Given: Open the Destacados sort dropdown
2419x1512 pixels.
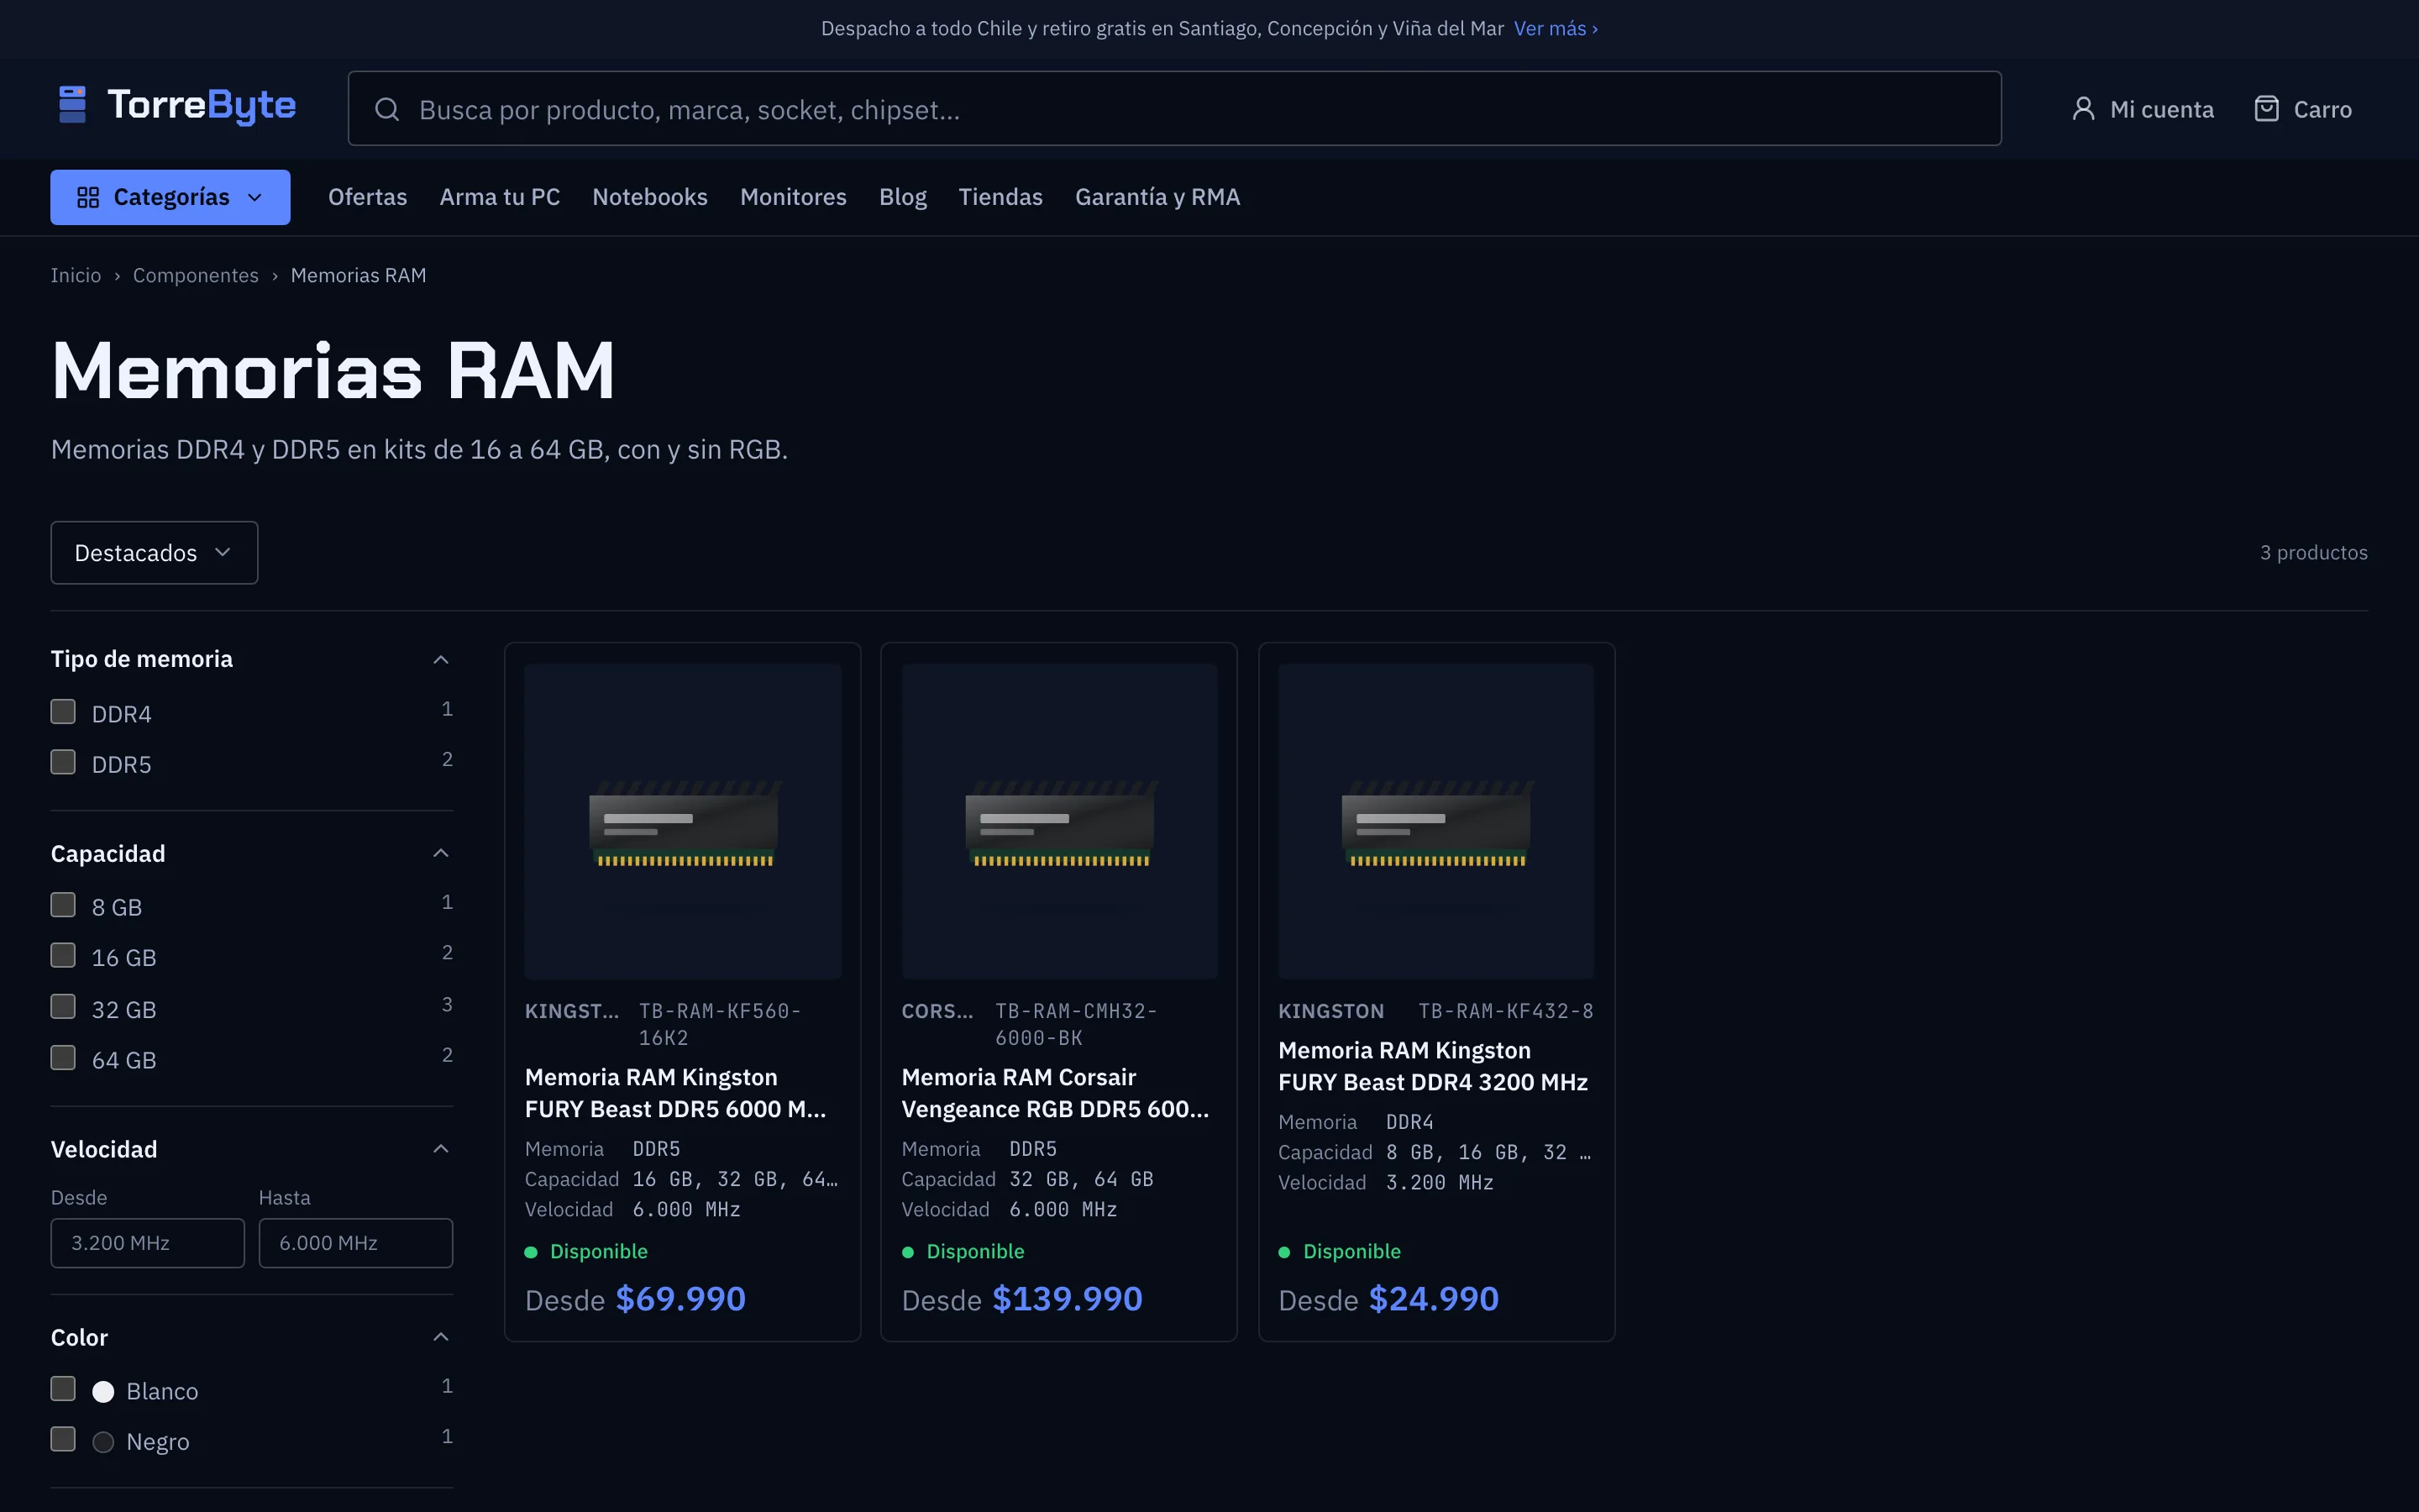Looking at the screenshot, I should (x=154, y=553).
